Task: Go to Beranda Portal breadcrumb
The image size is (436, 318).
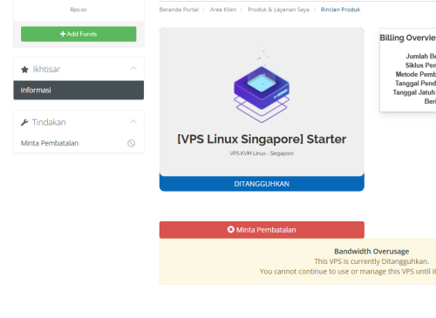Action: click(179, 10)
